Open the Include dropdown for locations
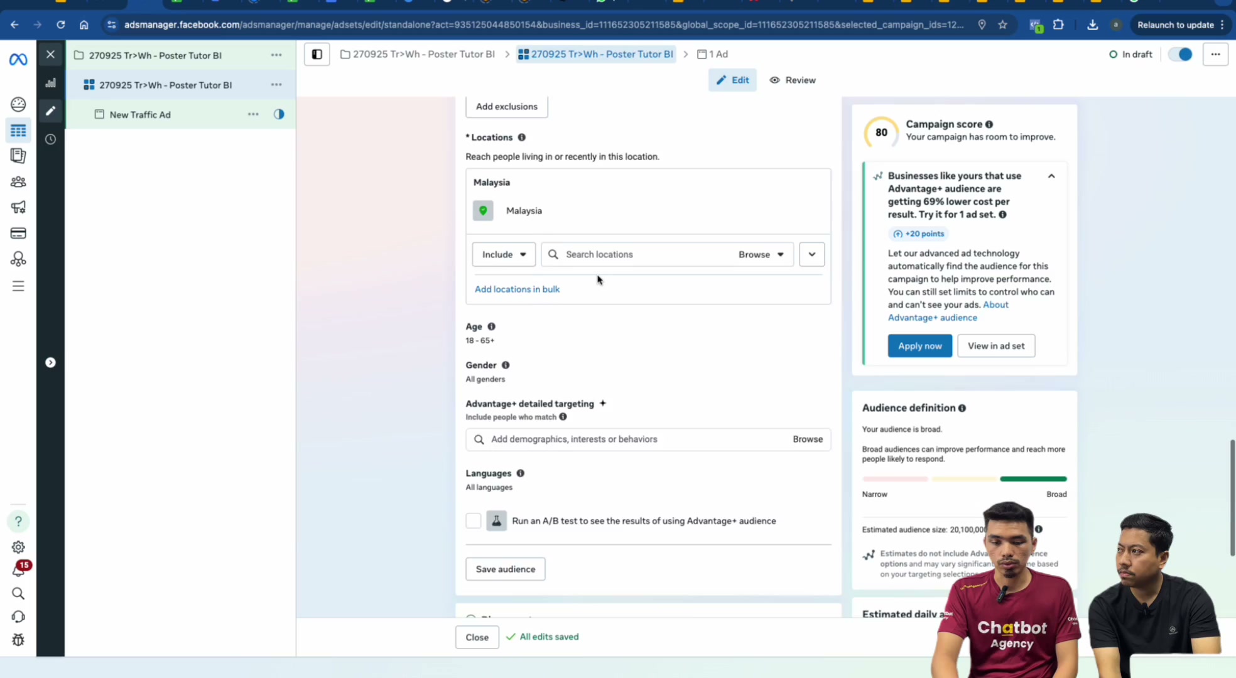This screenshot has width=1236, height=678. point(504,254)
